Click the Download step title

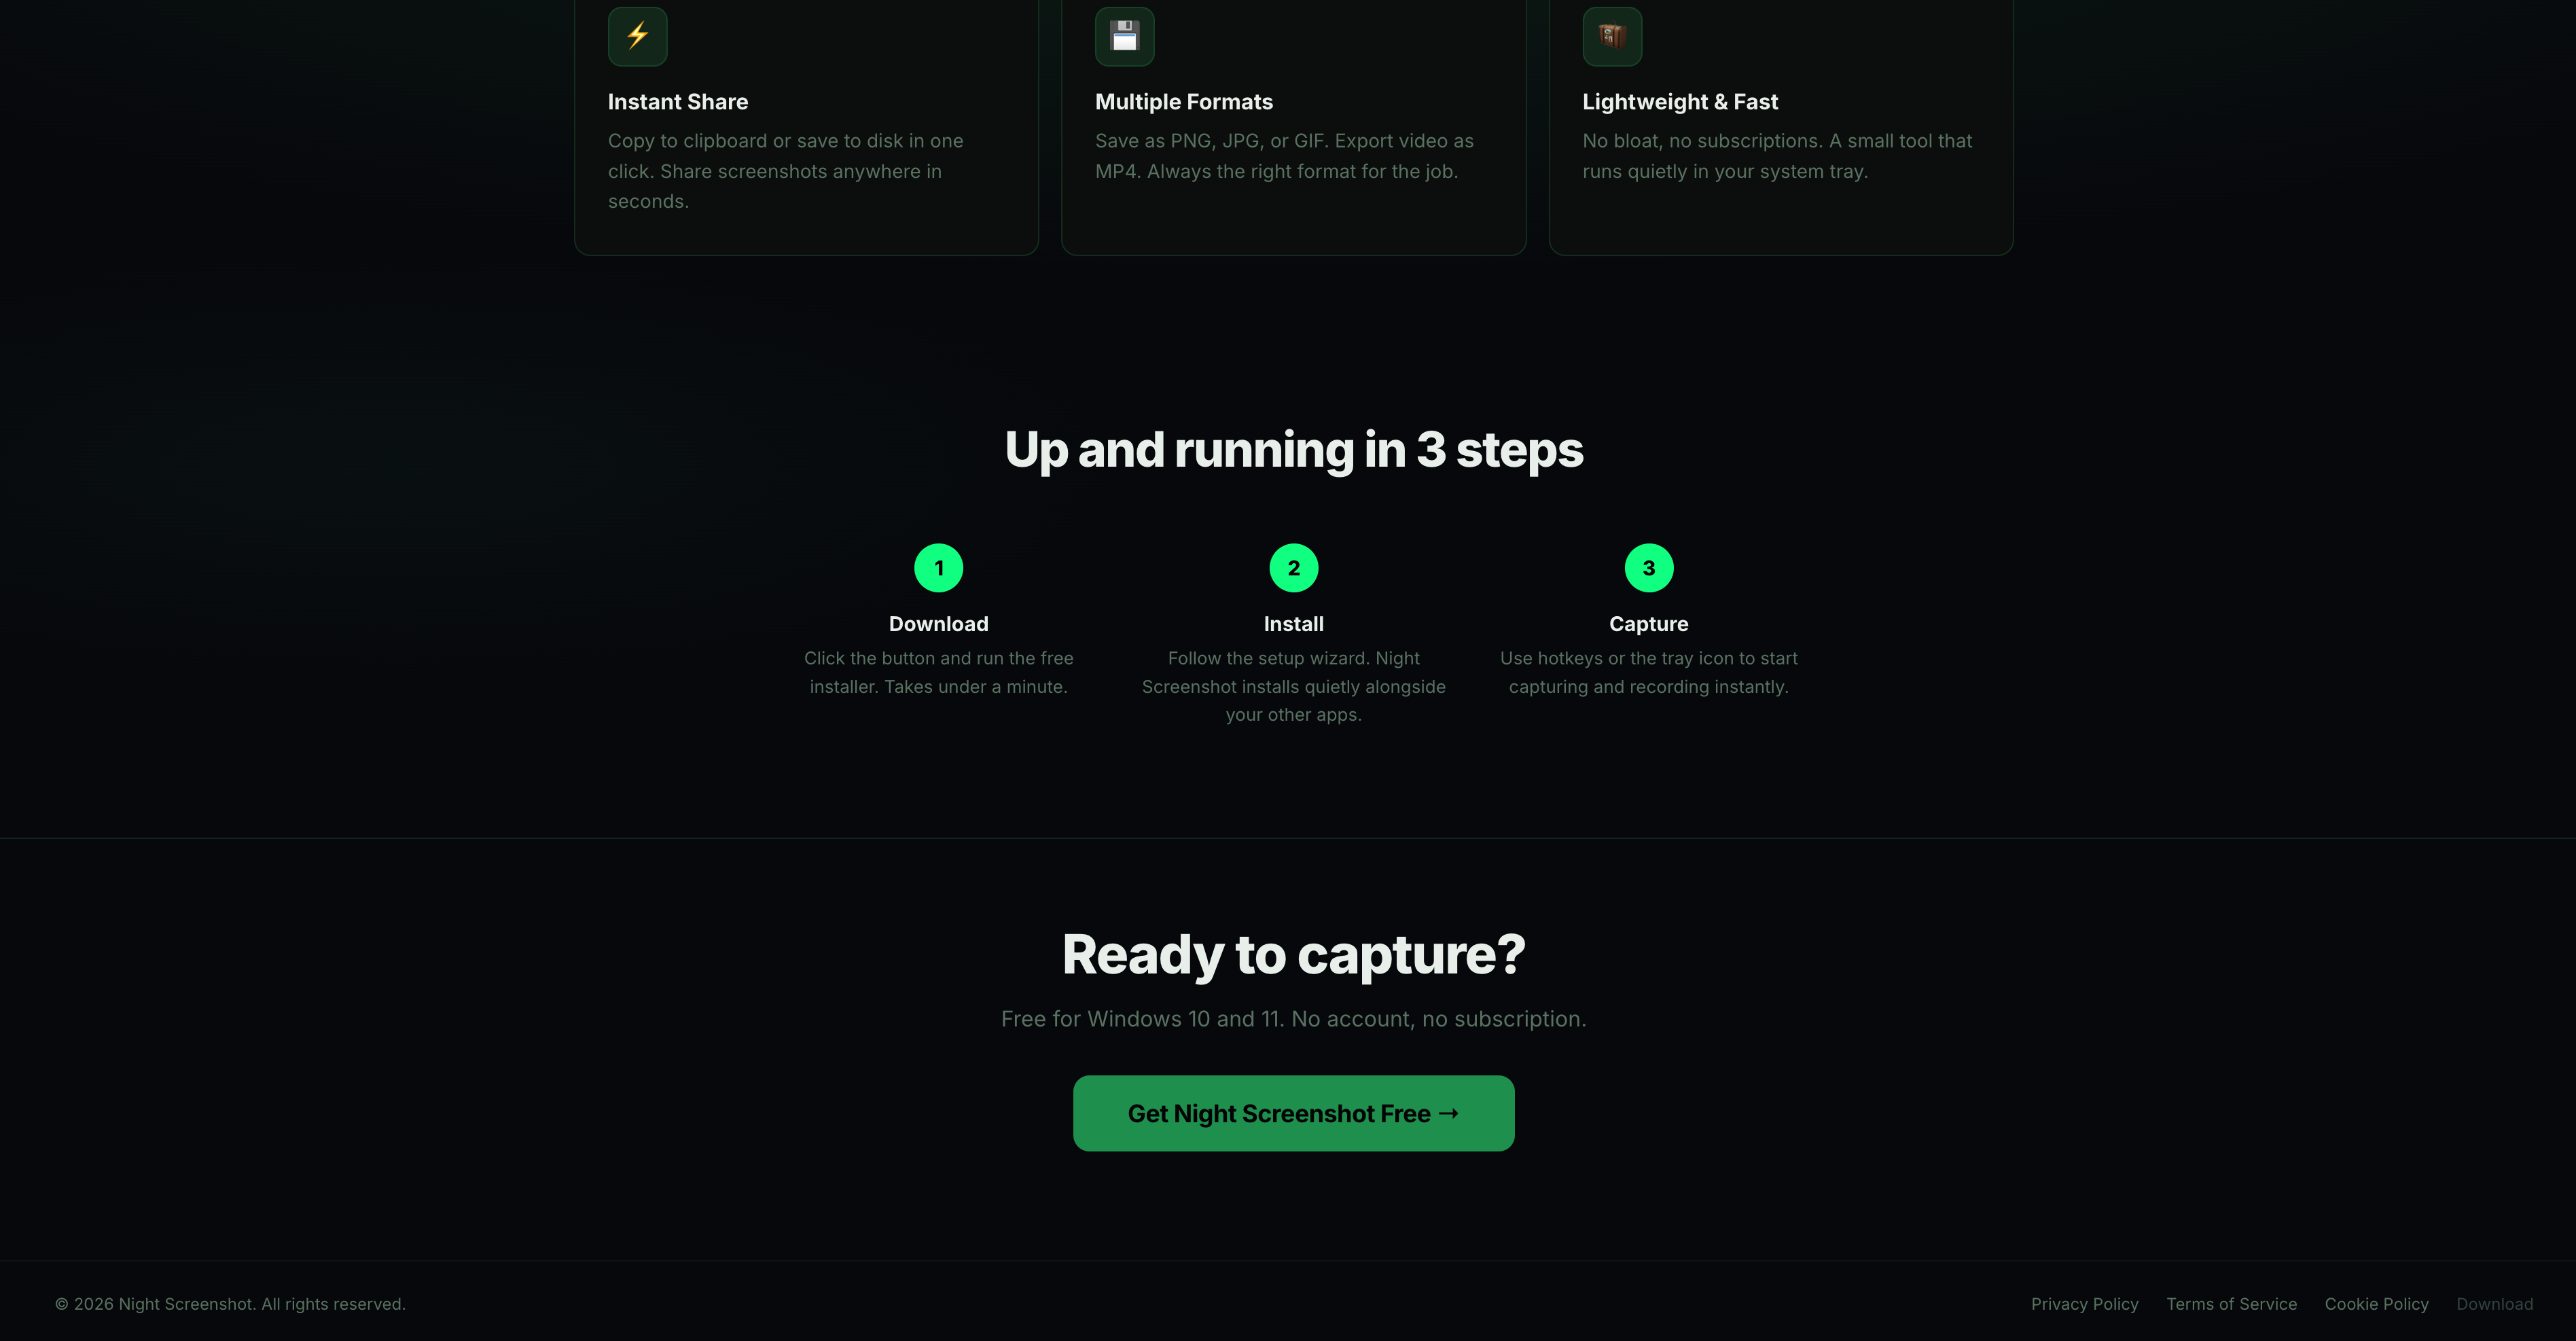938,624
